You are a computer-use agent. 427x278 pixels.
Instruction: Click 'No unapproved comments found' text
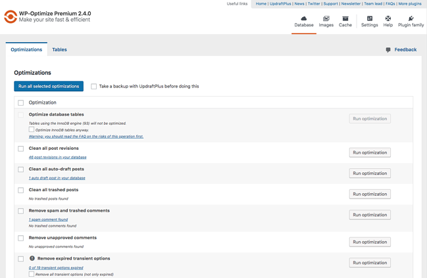(56, 246)
